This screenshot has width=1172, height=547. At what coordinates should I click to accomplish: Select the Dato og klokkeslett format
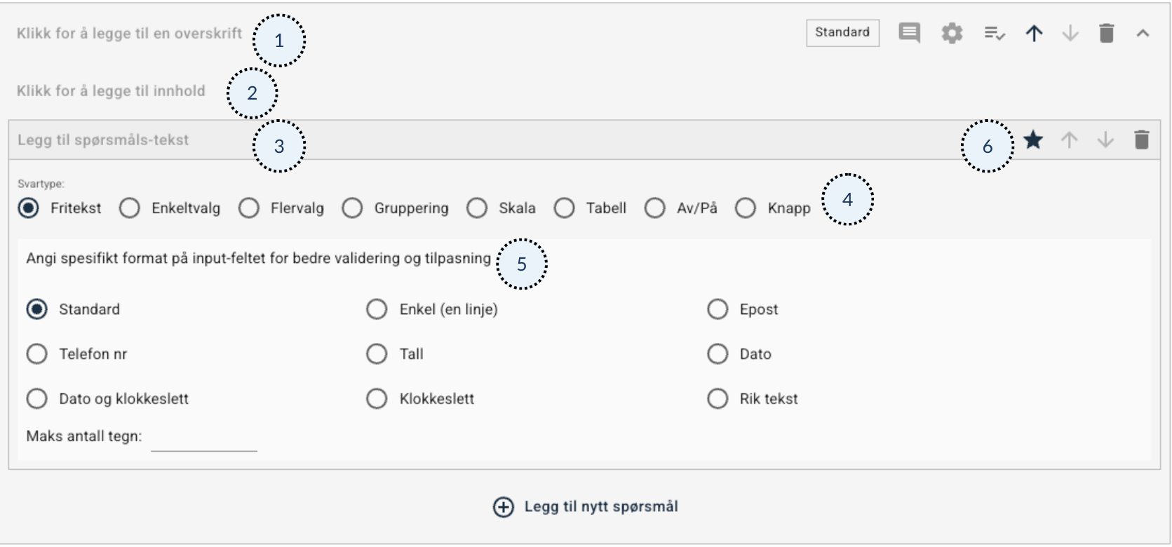(36, 399)
